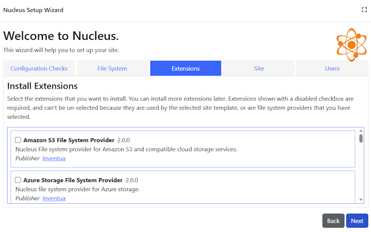Enable the Amazon S3 File System Provider checkbox

pos(18,140)
